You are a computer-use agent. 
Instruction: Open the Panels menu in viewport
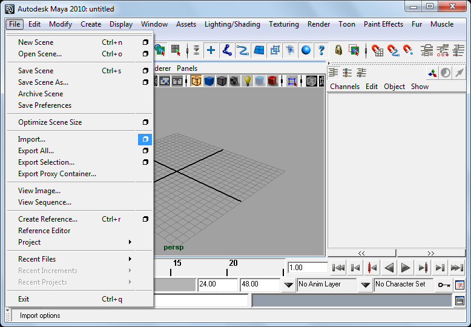[187, 68]
